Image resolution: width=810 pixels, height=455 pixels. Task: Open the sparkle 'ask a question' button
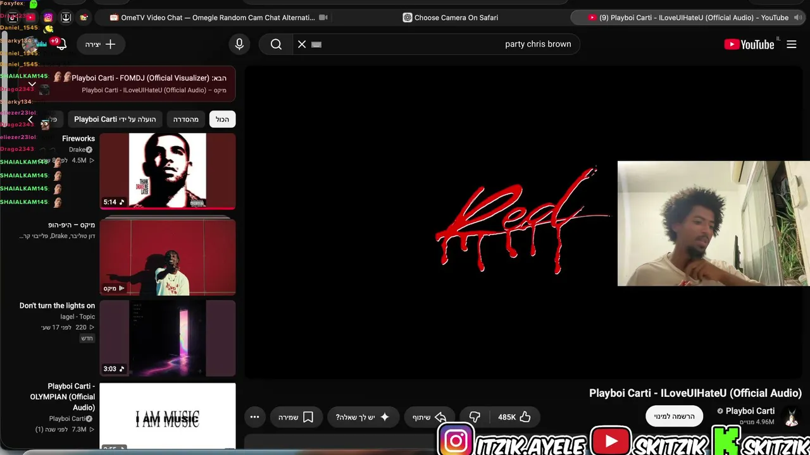tap(363, 417)
